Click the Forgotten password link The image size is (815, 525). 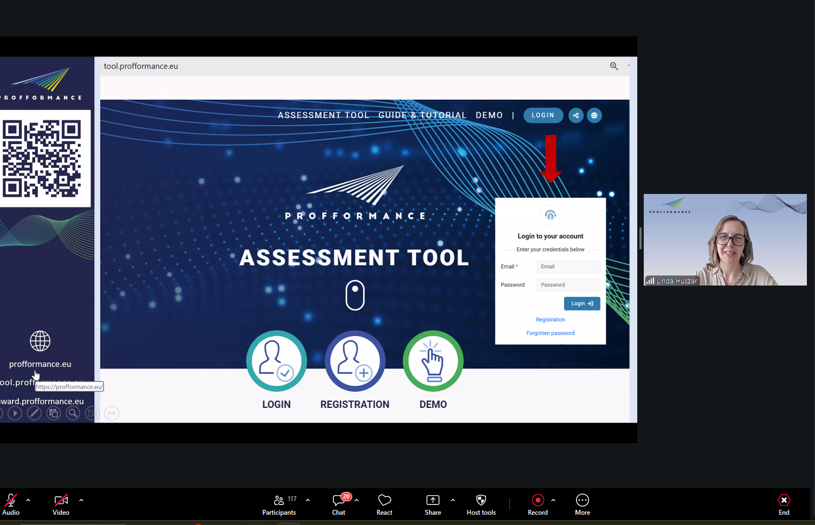[x=550, y=333]
